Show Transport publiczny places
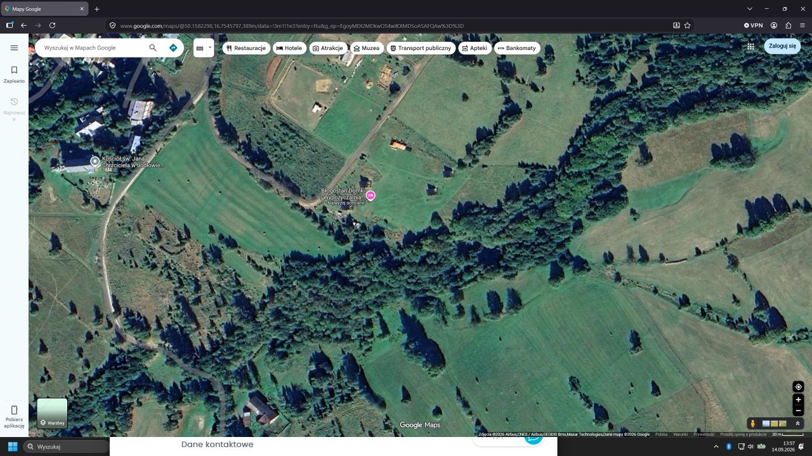This screenshot has width=812, height=456. pyautogui.click(x=421, y=48)
